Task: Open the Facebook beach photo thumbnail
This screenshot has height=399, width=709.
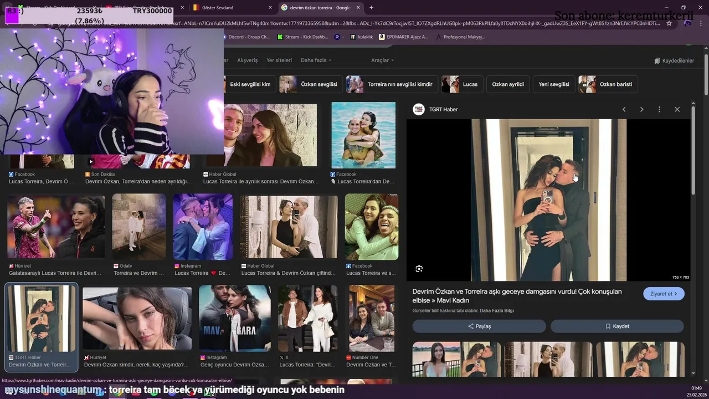Action: pos(363,135)
